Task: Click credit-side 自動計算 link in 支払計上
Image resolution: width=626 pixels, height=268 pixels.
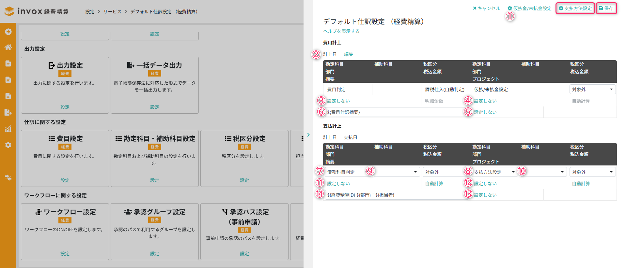Action: [x=581, y=184]
